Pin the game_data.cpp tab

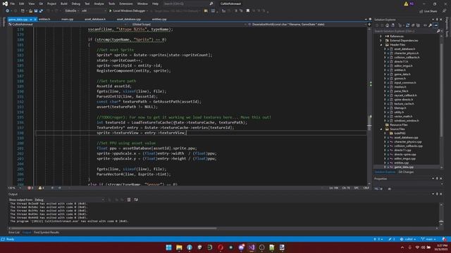click(31, 19)
